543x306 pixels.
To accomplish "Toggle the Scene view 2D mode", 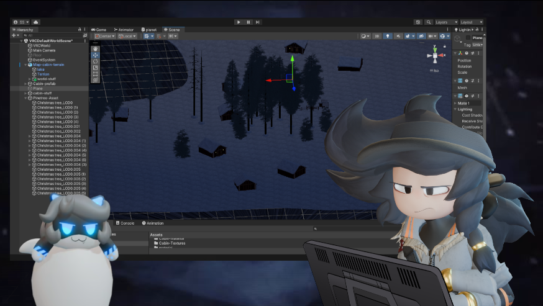I will tap(376, 36).
